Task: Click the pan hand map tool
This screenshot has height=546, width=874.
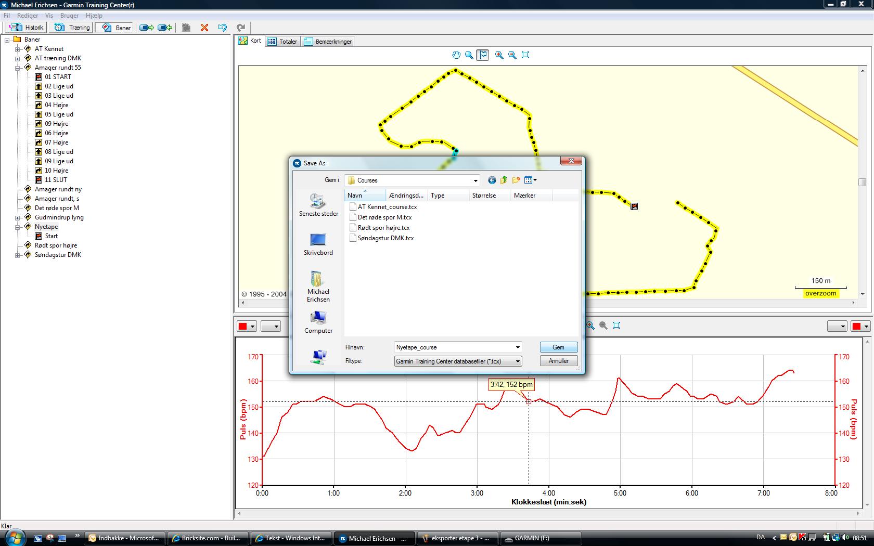Action: click(456, 55)
